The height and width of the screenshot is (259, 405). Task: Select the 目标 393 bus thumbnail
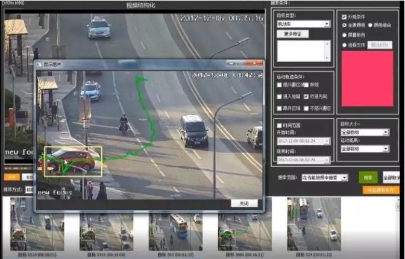pyautogui.click(x=174, y=223)
